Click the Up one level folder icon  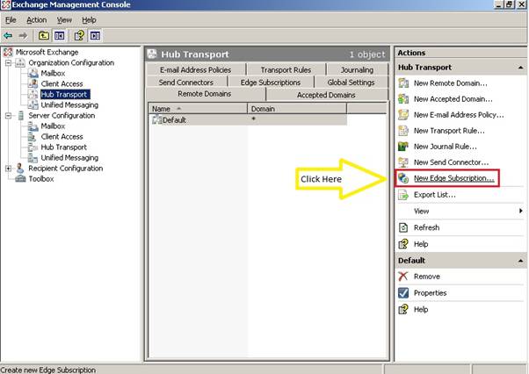(x=44, y=35)
